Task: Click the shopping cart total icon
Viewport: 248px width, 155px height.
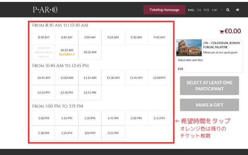Action: click(222, 32)
